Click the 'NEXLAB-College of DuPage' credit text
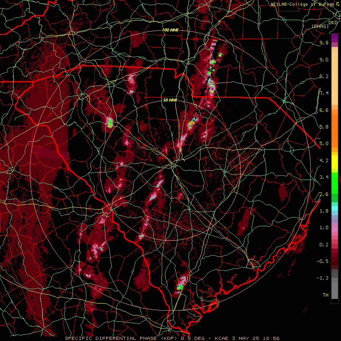341x341 pixels. point(303,4)
